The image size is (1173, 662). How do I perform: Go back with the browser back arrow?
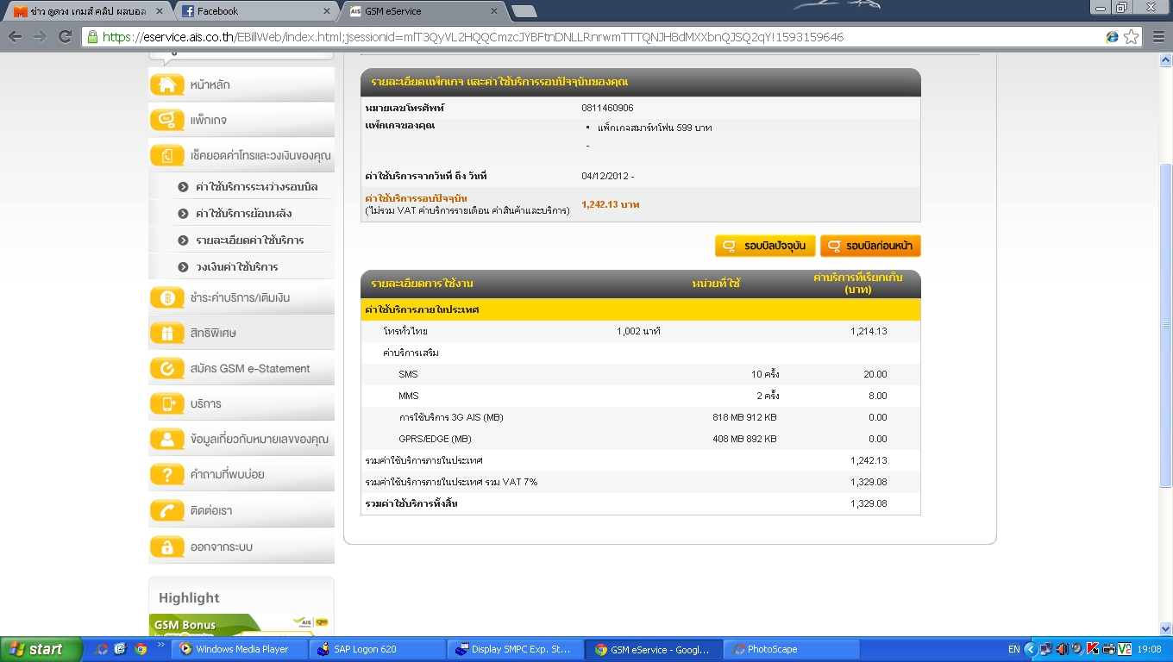click(x=16, y=37)
